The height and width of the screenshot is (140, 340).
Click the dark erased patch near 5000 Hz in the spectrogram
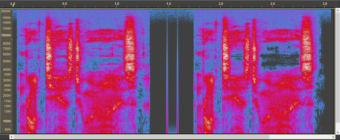click(280, 60)
